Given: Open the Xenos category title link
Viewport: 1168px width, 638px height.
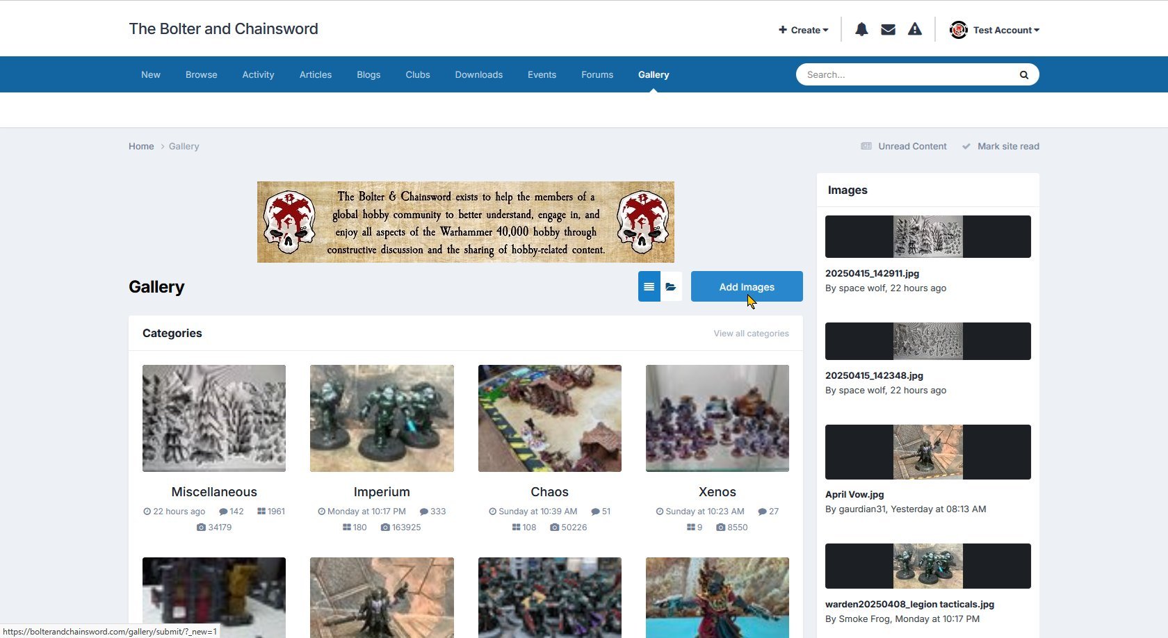Looking at the screenshot, I should [x=717, y=492].
